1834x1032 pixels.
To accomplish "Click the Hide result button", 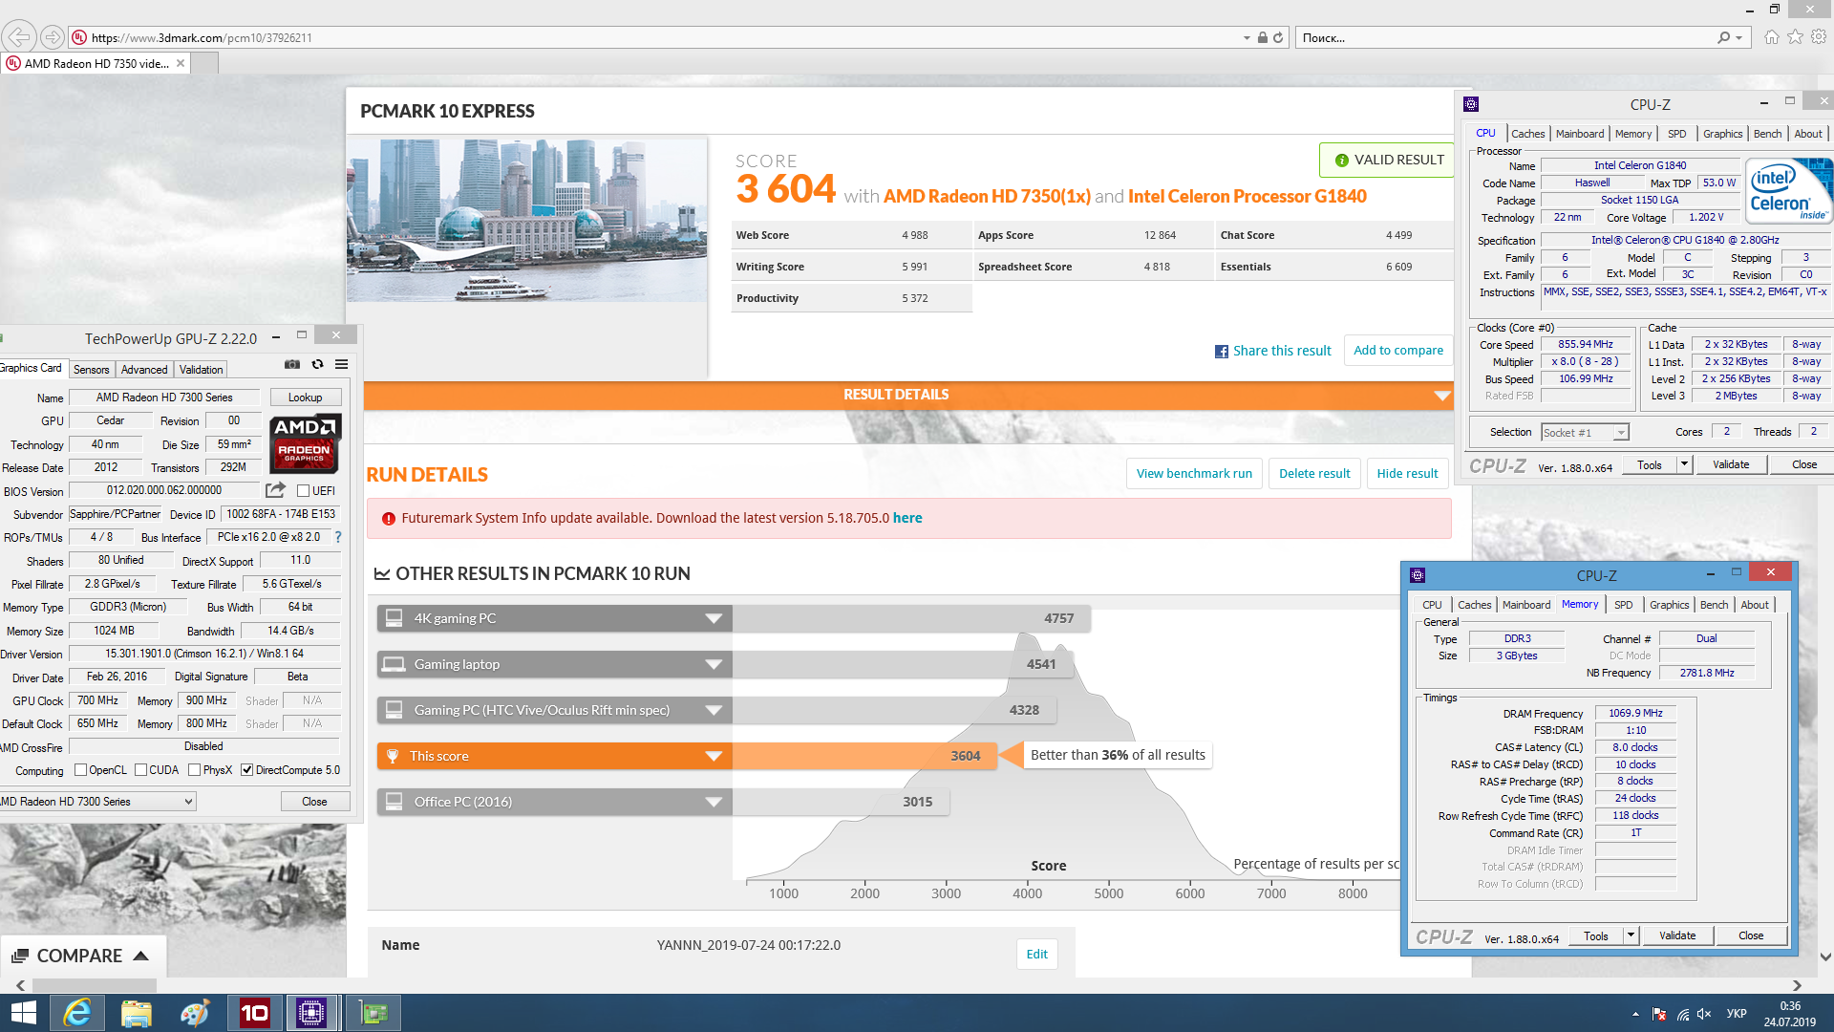I will (1407, 474).
